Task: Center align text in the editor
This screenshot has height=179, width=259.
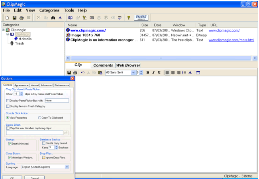Action: (x=173, y=72)
